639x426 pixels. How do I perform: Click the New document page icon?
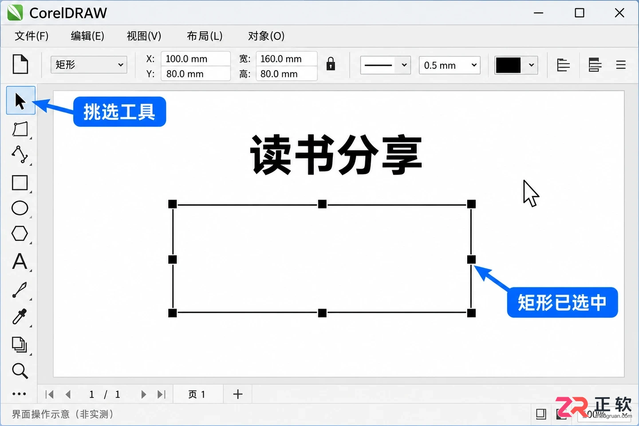click(20, 64)
